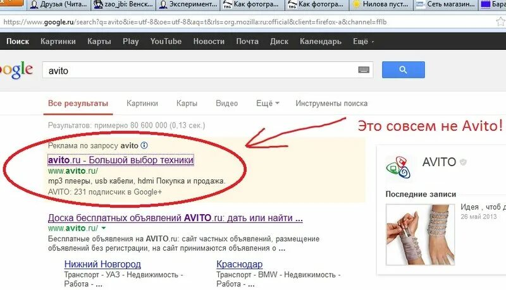The image size is (506, 290).
Task: Open the Нижний Новгород sitelink
Action: click(x=102, y=264)
